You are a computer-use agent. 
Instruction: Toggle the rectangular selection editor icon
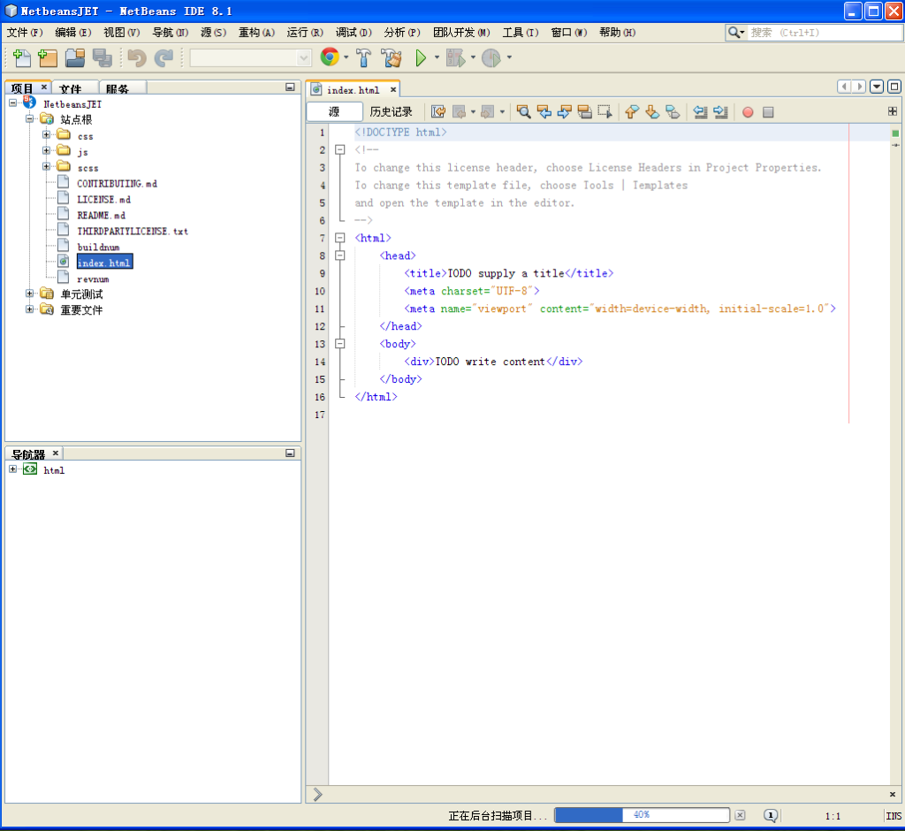click(605, 112)
